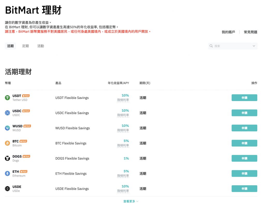Open 我的賬戶 account link
Viewport: 265px width, 208px height.
(x=228, y=32)
